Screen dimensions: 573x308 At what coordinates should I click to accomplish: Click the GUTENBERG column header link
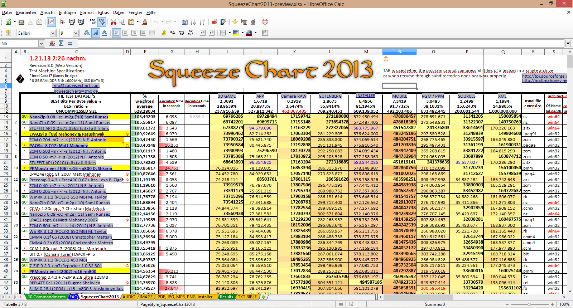[x=330, y=96]
